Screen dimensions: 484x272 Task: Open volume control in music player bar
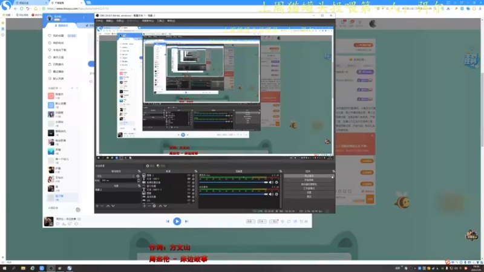[283, 221]
